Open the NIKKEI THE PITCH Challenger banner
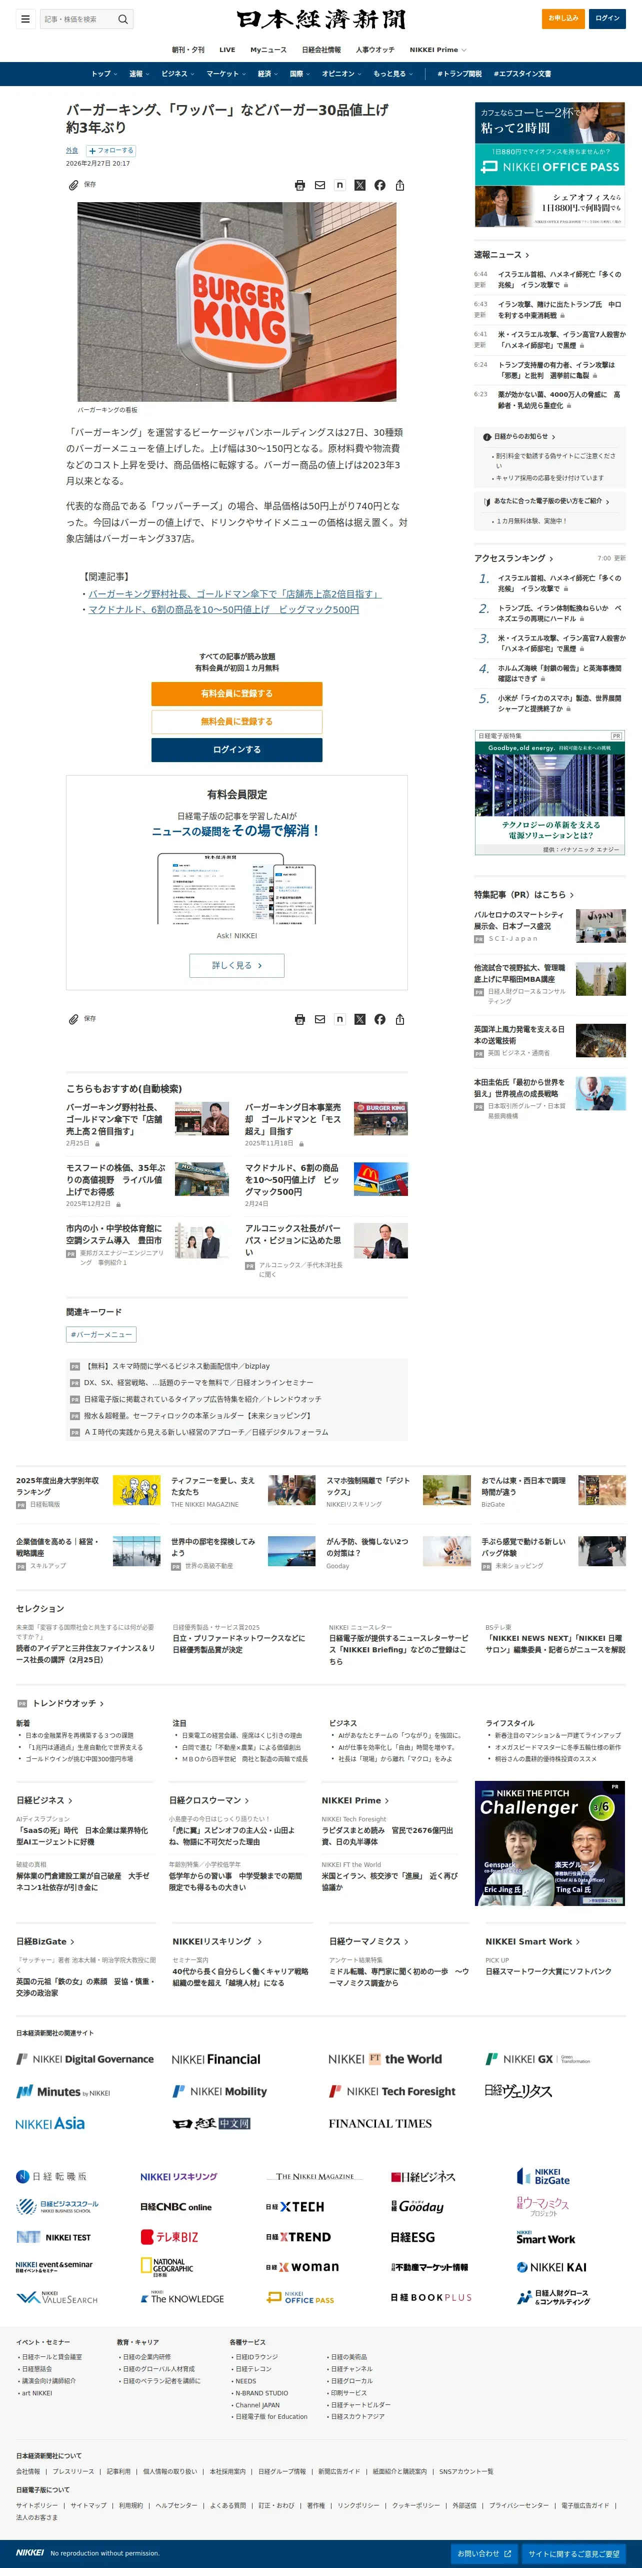The image size is (642, 2568). pos(550,1843)
